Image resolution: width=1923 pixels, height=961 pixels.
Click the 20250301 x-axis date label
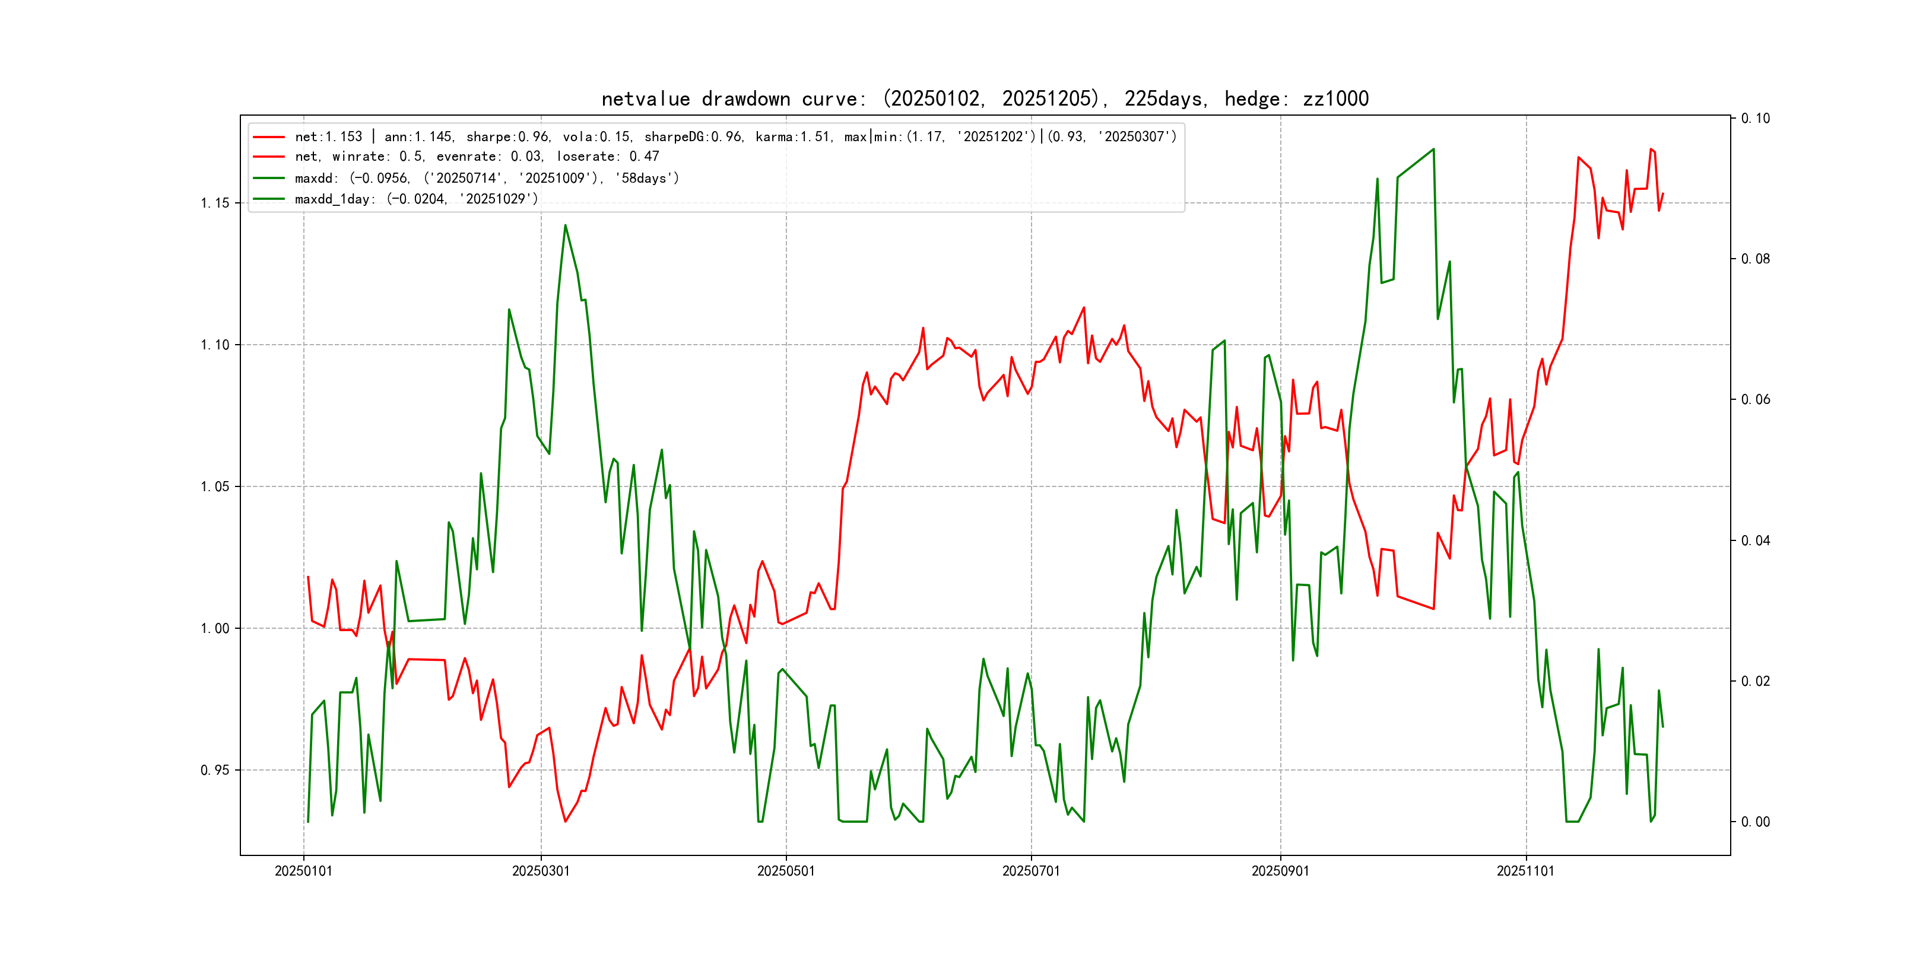(x=541, y=871)
